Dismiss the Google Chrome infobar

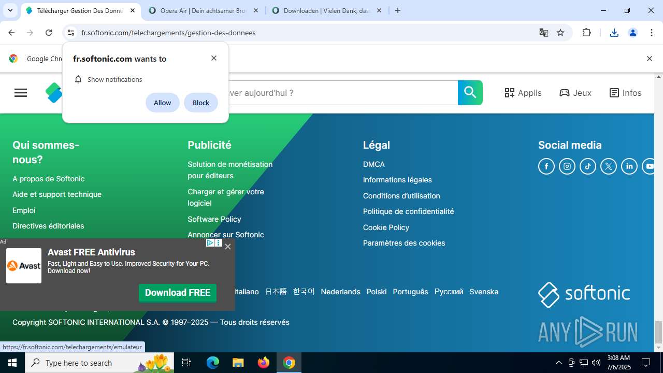pos(649,59)
